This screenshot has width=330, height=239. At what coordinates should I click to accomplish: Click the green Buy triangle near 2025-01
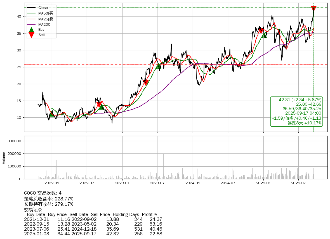click(264, 35)
